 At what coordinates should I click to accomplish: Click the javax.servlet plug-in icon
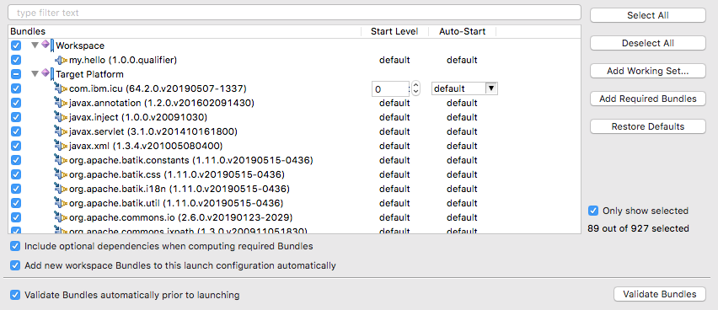click(61, 131)
